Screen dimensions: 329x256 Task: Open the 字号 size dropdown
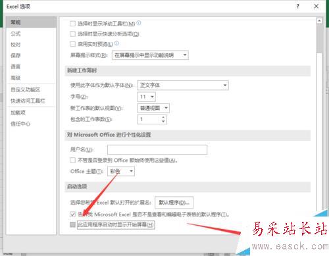tap(146, 97)
